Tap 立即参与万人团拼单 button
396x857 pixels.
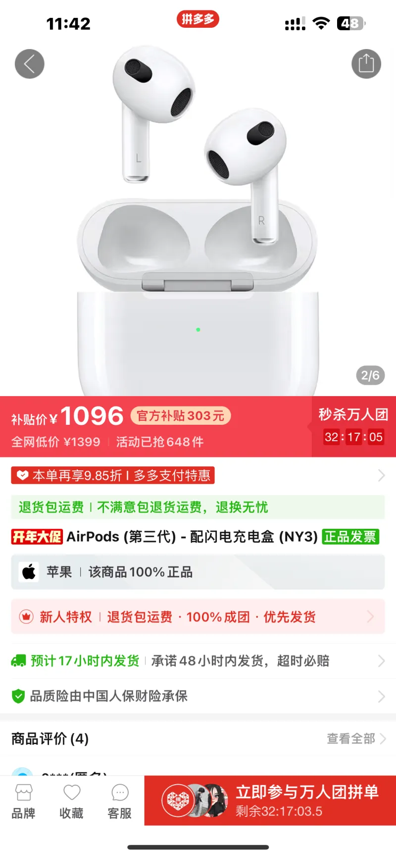click(x=270, y=801)
